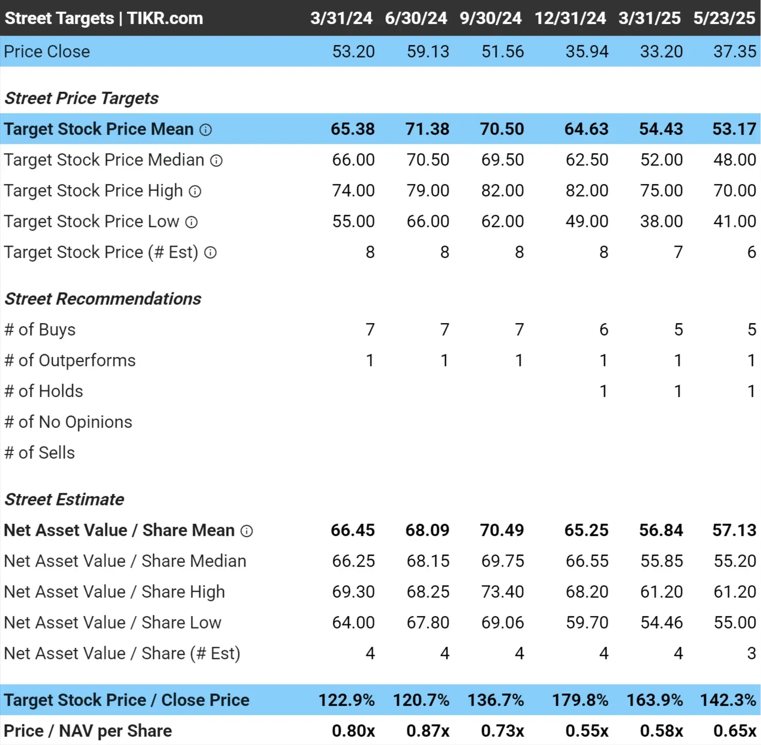761x745 pixels.
Task: Click Target Stock Price Median value 48.00
Action: coord(735,160)
